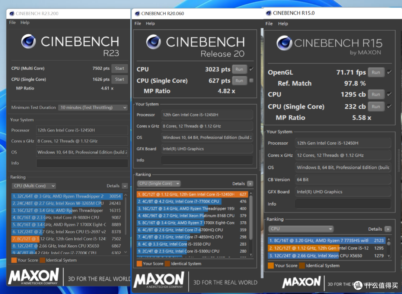Viewport: 402px width, 294px height.
Task: Select the AMD Ryzen Threadripper 30054 row in R23
Action: 67,196
